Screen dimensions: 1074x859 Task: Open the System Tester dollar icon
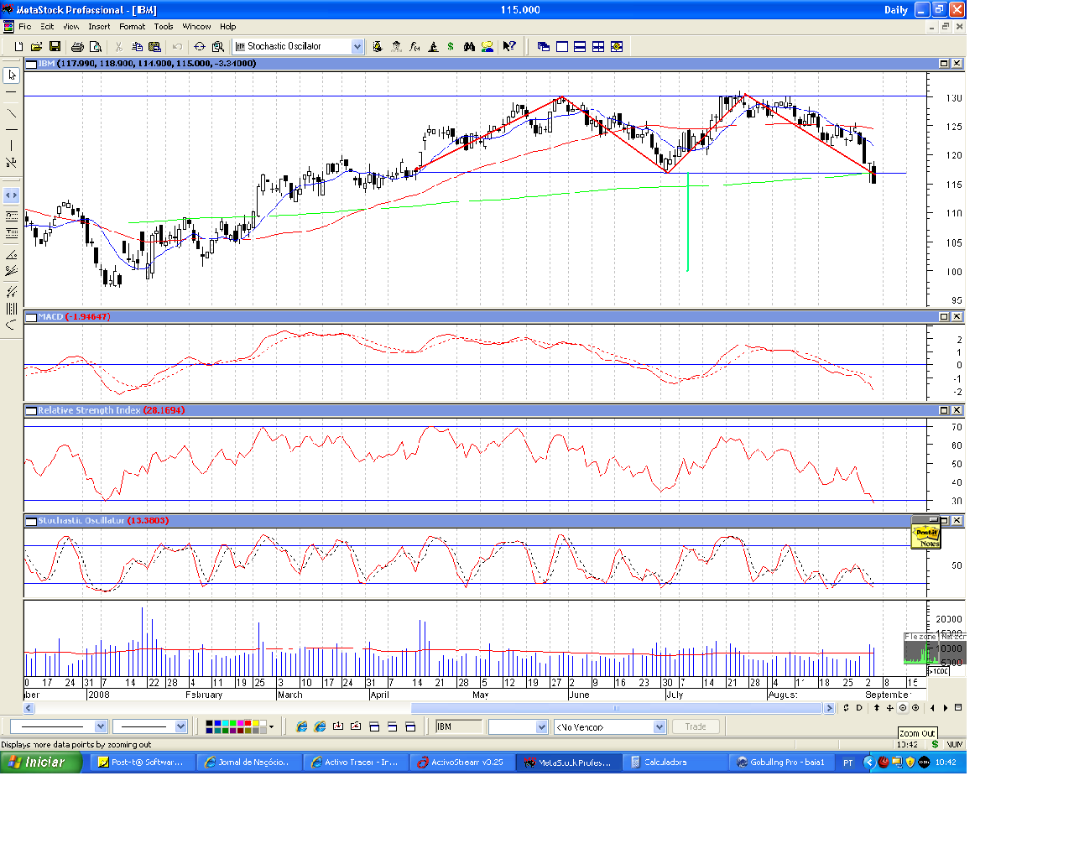tap(451, 47)
